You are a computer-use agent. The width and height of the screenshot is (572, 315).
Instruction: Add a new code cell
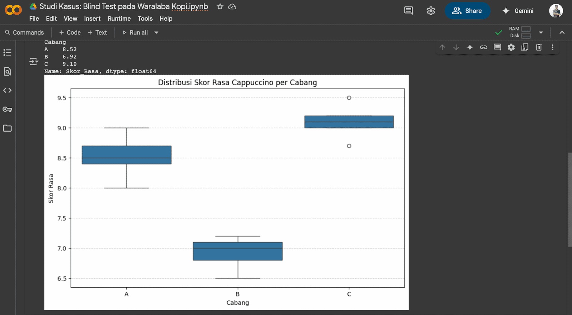(x=70, y=32)
